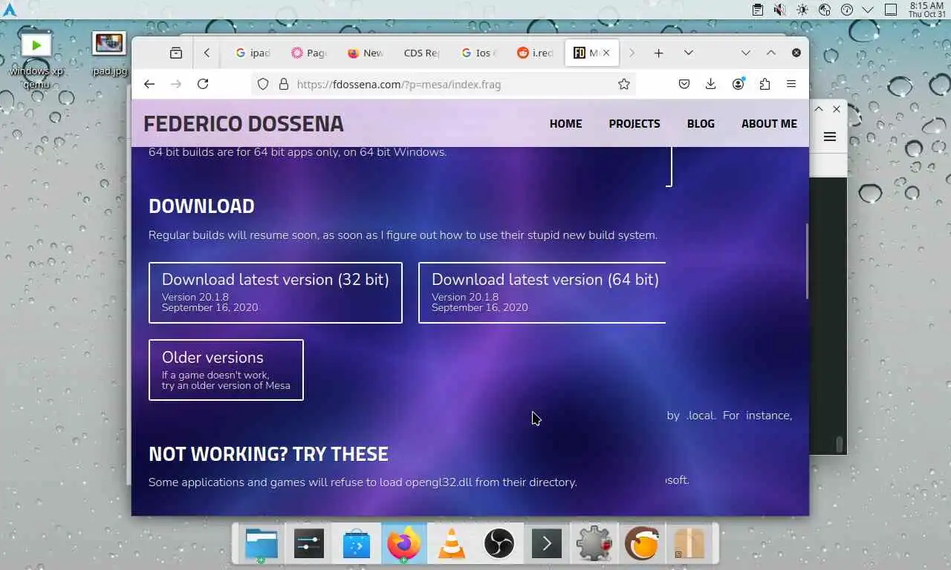Launch file manager from dock
951x570 pixels.
(x=262, y=545)
